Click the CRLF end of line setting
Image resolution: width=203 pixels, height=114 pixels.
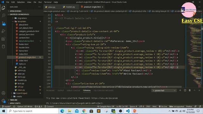[x=148, y=106]
